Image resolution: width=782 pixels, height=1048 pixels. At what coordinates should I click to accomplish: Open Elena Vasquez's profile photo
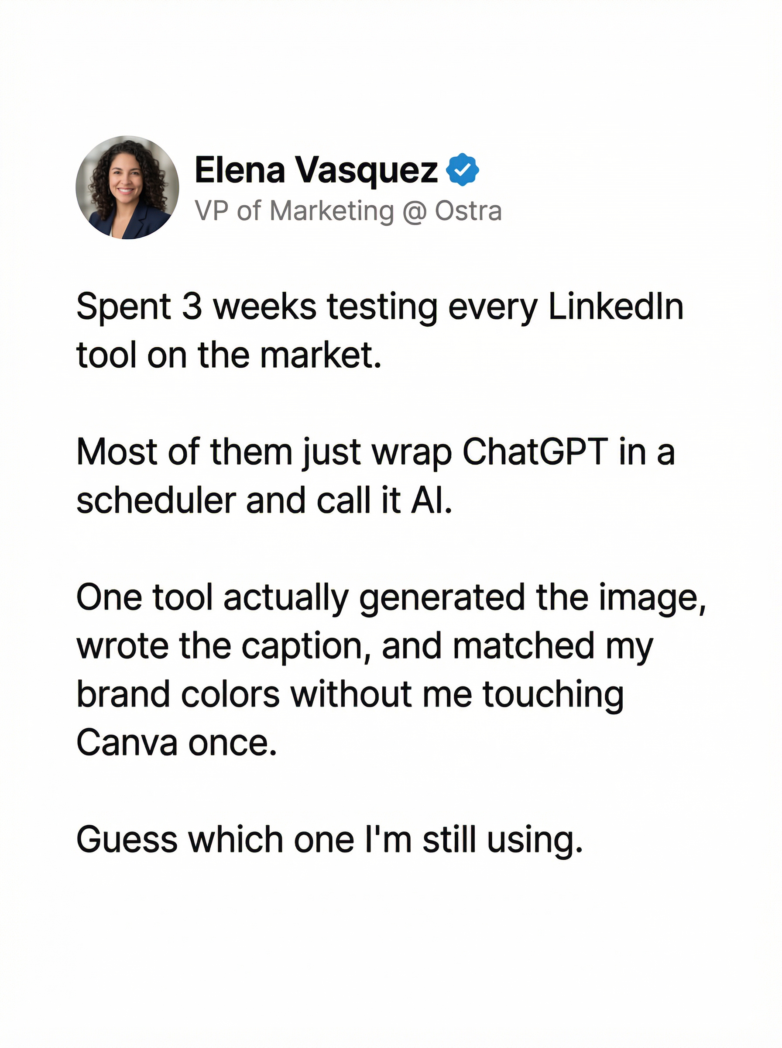pyautogui.click(x=127, y=187)
